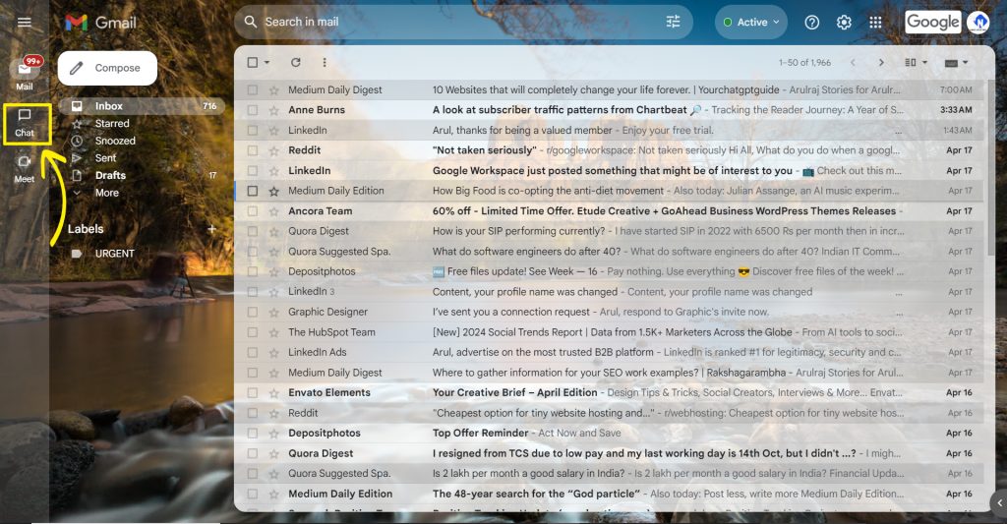Star the Ancora Team email
Screen dimensions: 1007x524
coord(274,211)
